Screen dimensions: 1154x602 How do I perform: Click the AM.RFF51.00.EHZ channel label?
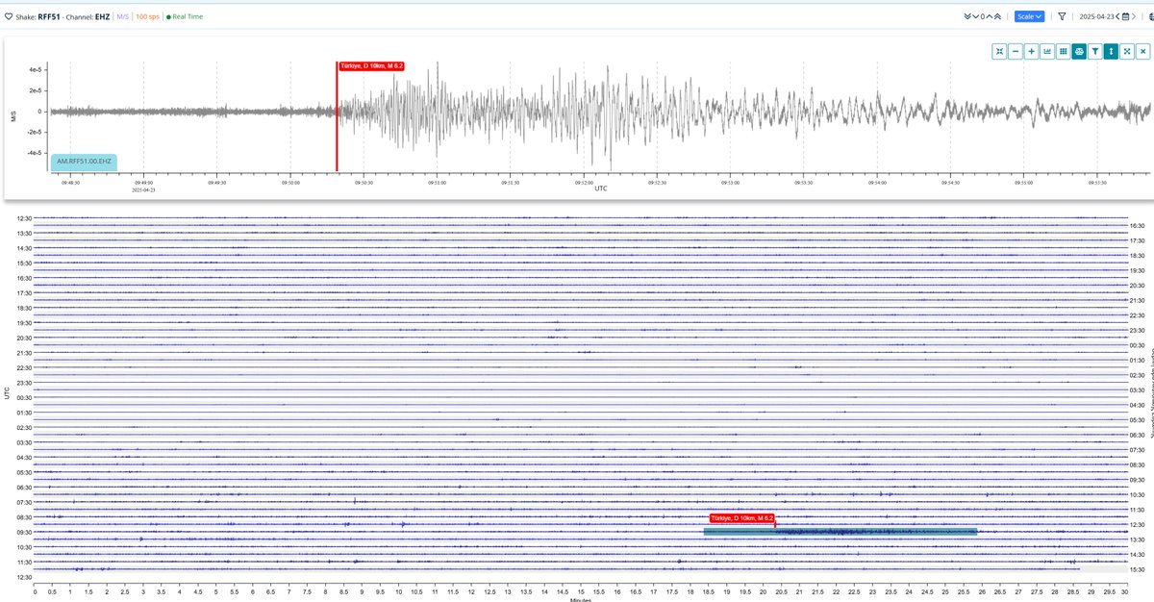(84, 162)
